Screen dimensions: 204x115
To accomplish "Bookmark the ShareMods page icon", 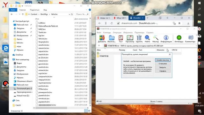I will pyautogui.click(x=179, y=23).
